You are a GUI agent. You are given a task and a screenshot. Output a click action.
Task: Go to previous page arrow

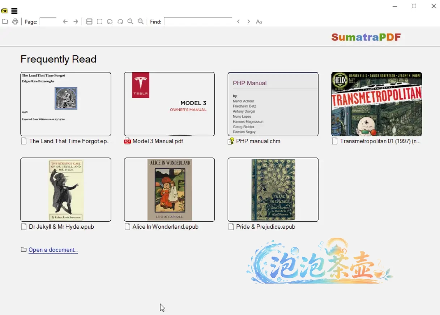pos(65,22)
